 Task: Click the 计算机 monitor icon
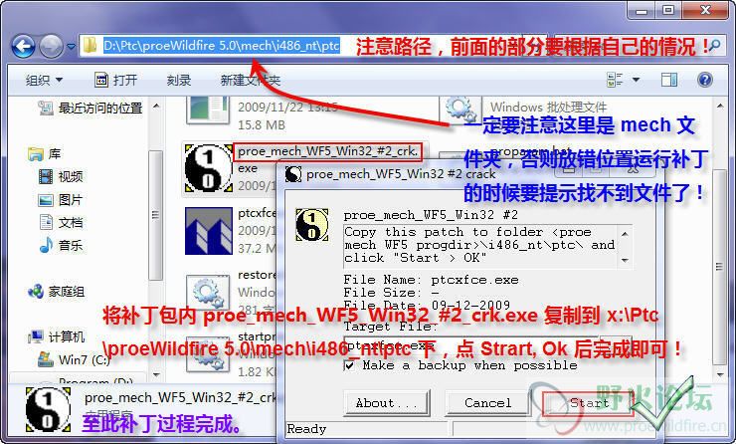[x=36, y=336]
